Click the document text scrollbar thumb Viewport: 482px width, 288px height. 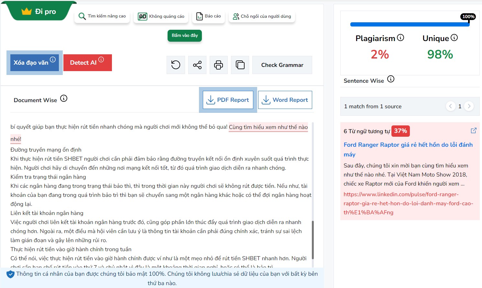313,240
